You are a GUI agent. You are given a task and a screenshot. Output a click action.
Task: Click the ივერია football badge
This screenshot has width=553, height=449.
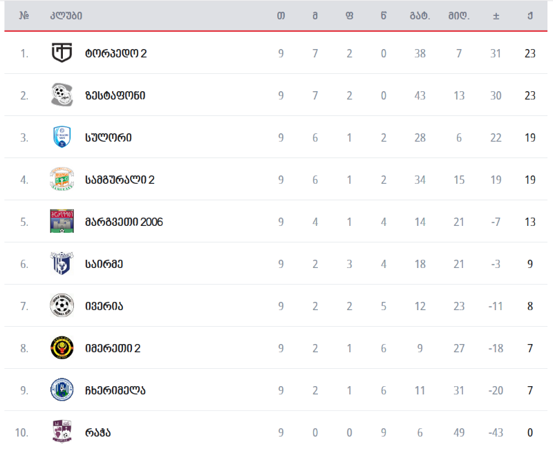pos(62,305)
